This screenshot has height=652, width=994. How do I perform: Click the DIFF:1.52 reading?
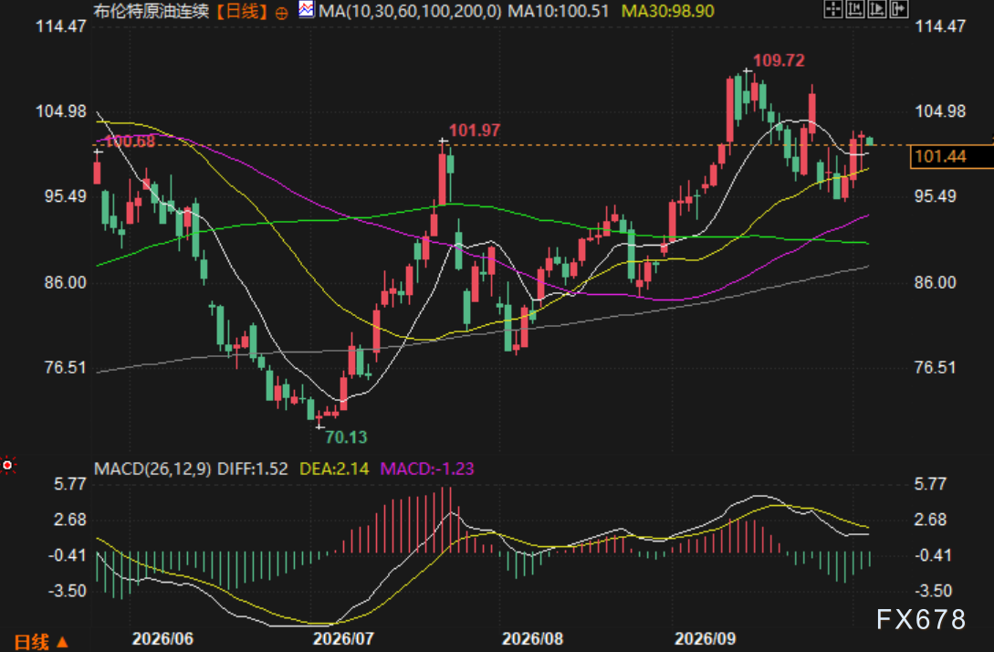click(x=252, y=468)
